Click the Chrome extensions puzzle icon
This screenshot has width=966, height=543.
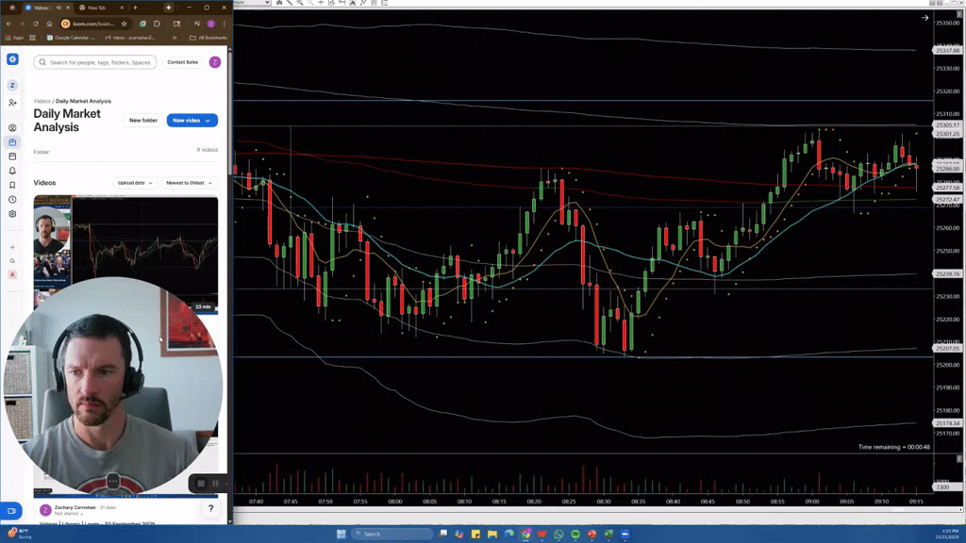157,24
